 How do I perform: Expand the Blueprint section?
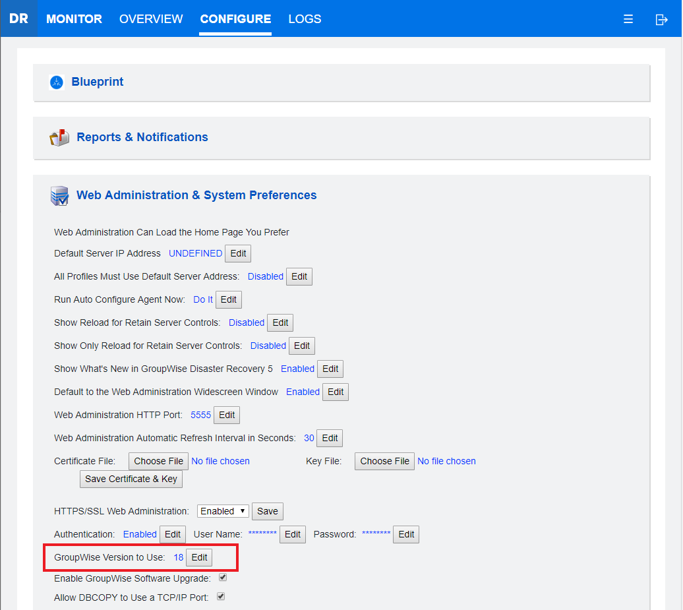tap(97, 82)
